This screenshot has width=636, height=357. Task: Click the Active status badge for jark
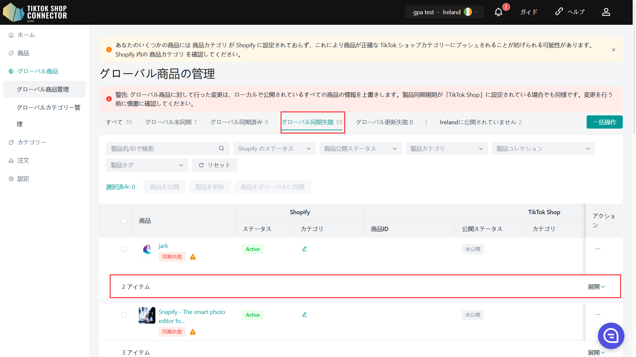tap(252, 249)
